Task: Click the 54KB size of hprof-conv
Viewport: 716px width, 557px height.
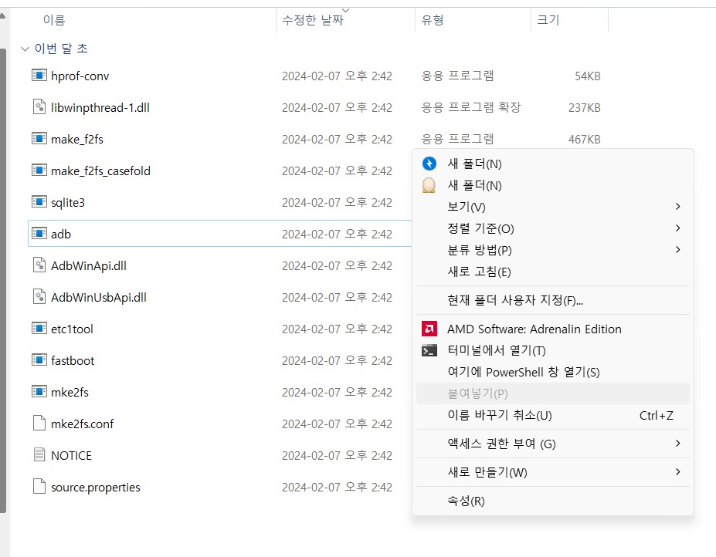Action: [587, 76]
